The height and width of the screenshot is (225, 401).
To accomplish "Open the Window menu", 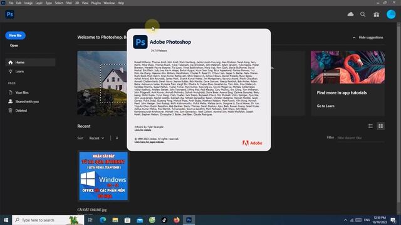I will click(x=109, y=3).
